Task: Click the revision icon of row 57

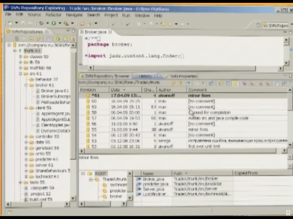Action: (88, 118)
